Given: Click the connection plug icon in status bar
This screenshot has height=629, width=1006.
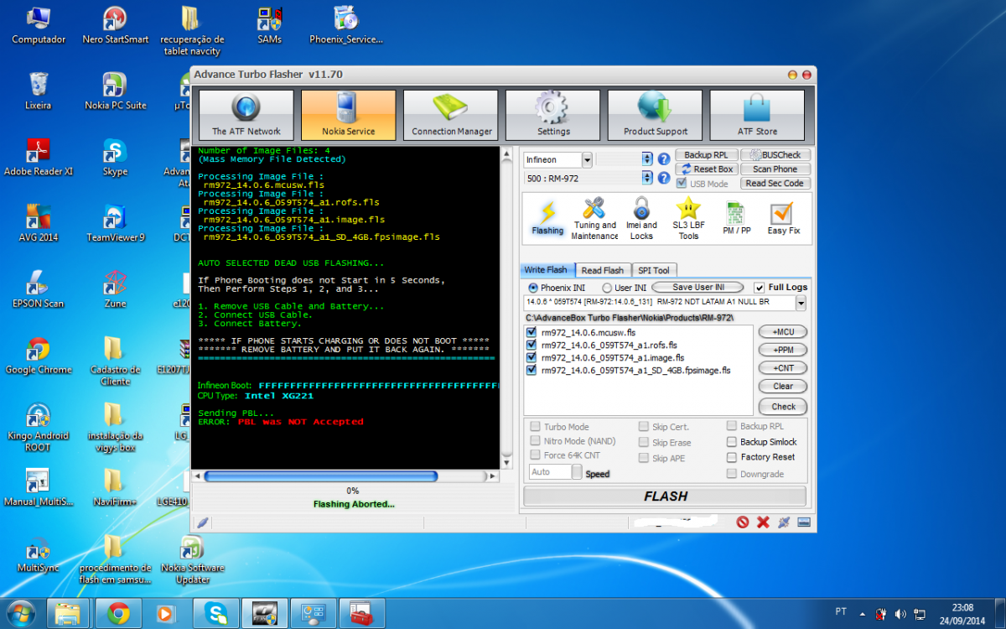Looking at the screenshot, I should [x=784, y=522].
